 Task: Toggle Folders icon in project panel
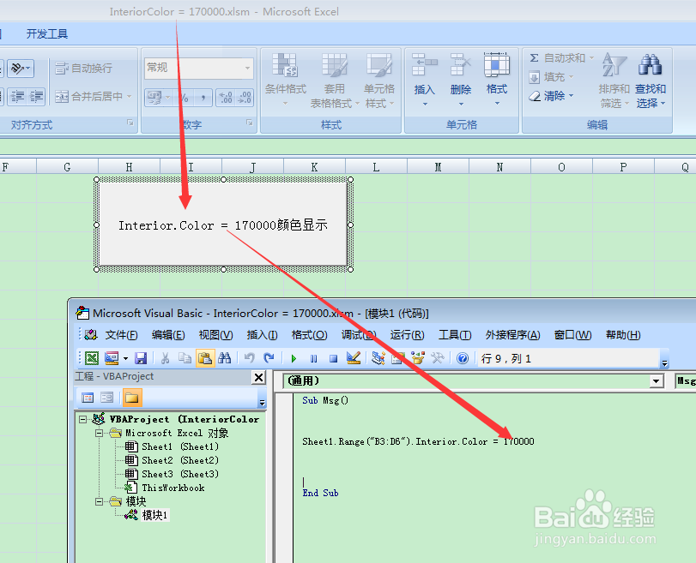(x=132, y=398)
